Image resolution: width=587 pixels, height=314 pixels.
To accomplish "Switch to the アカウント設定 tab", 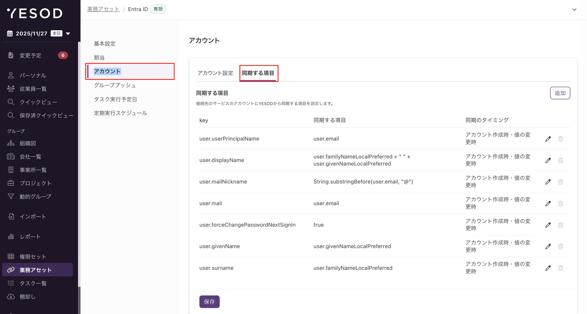I will [x=215, y=73].
